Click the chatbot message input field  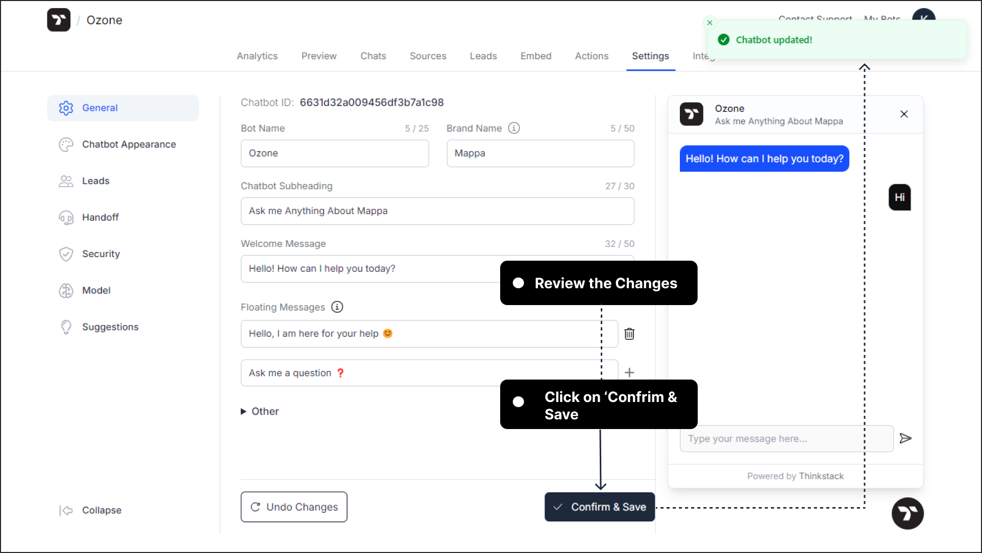(x=787, y=439)
